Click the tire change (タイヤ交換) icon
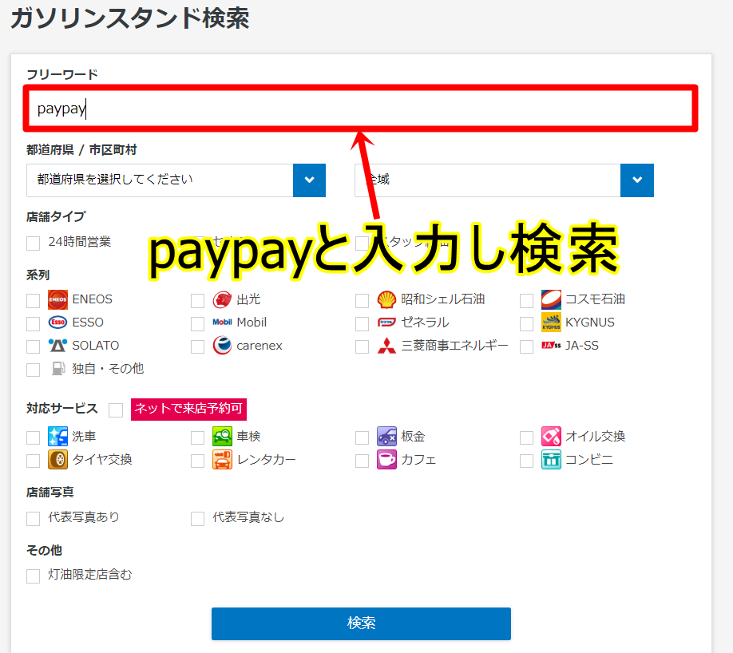Screen dimensions: 733x653 [57, 460]
